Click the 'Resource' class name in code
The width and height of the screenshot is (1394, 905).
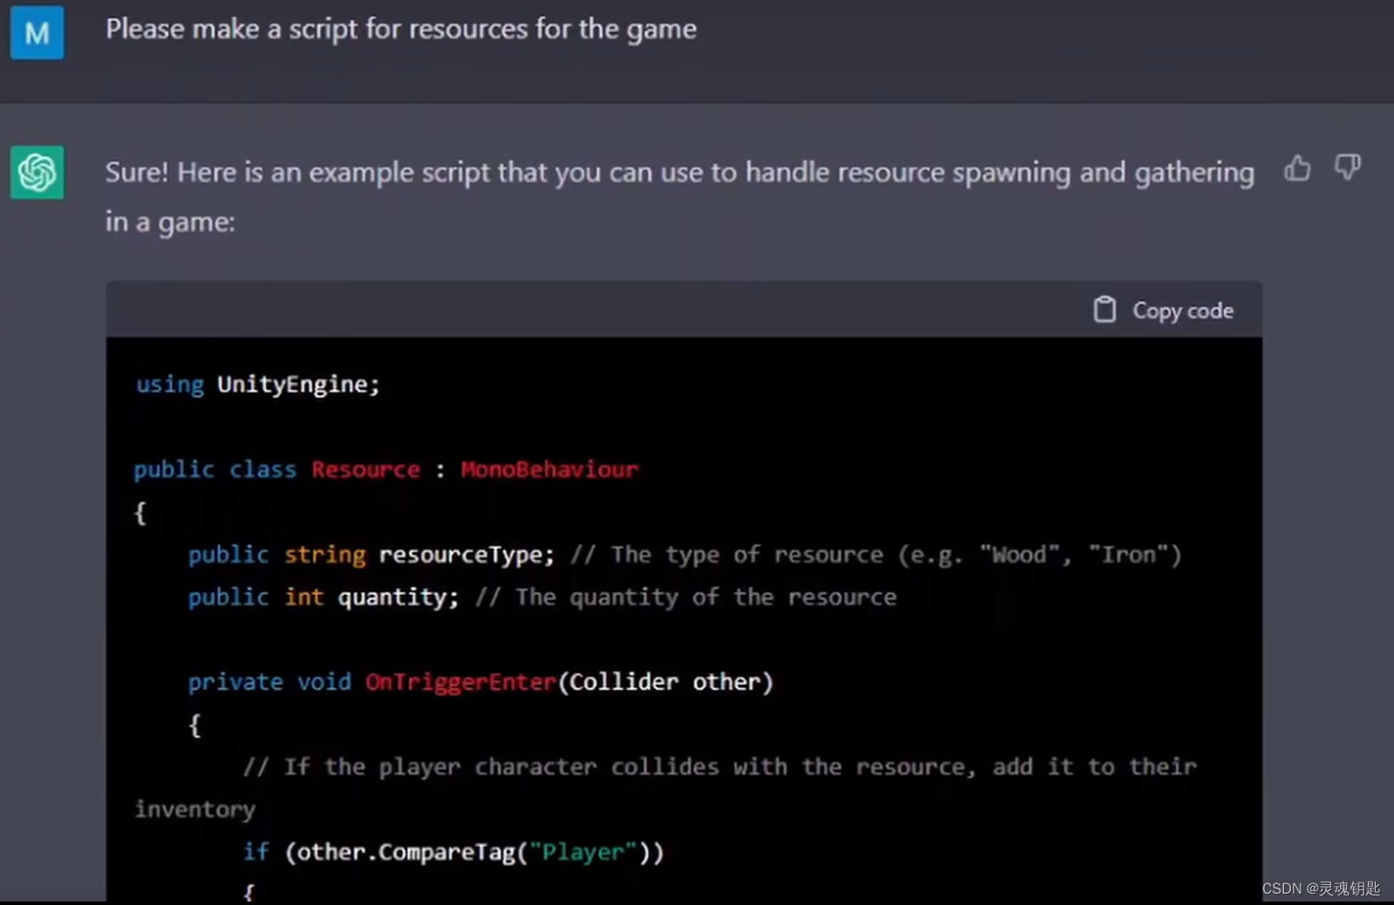tap(365, 469)
